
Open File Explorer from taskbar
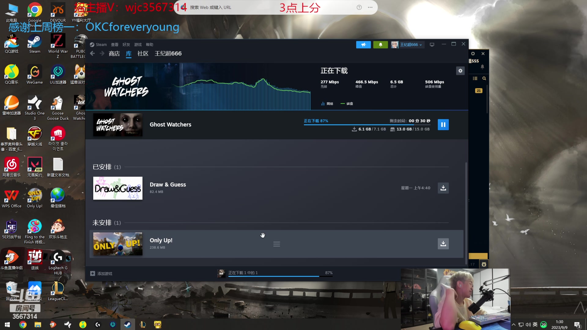(x=38, y=324)
